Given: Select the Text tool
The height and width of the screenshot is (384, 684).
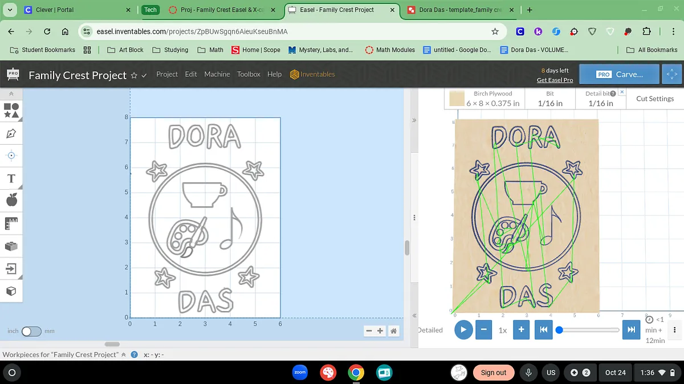Looking at the screenshot, I should [x=11, y=179].
